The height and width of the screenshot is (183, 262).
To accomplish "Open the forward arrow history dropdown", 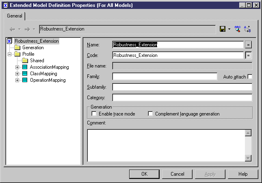I will 34,29.
